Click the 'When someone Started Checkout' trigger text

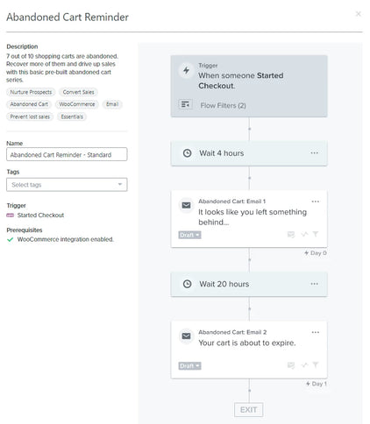coord(241,81)
